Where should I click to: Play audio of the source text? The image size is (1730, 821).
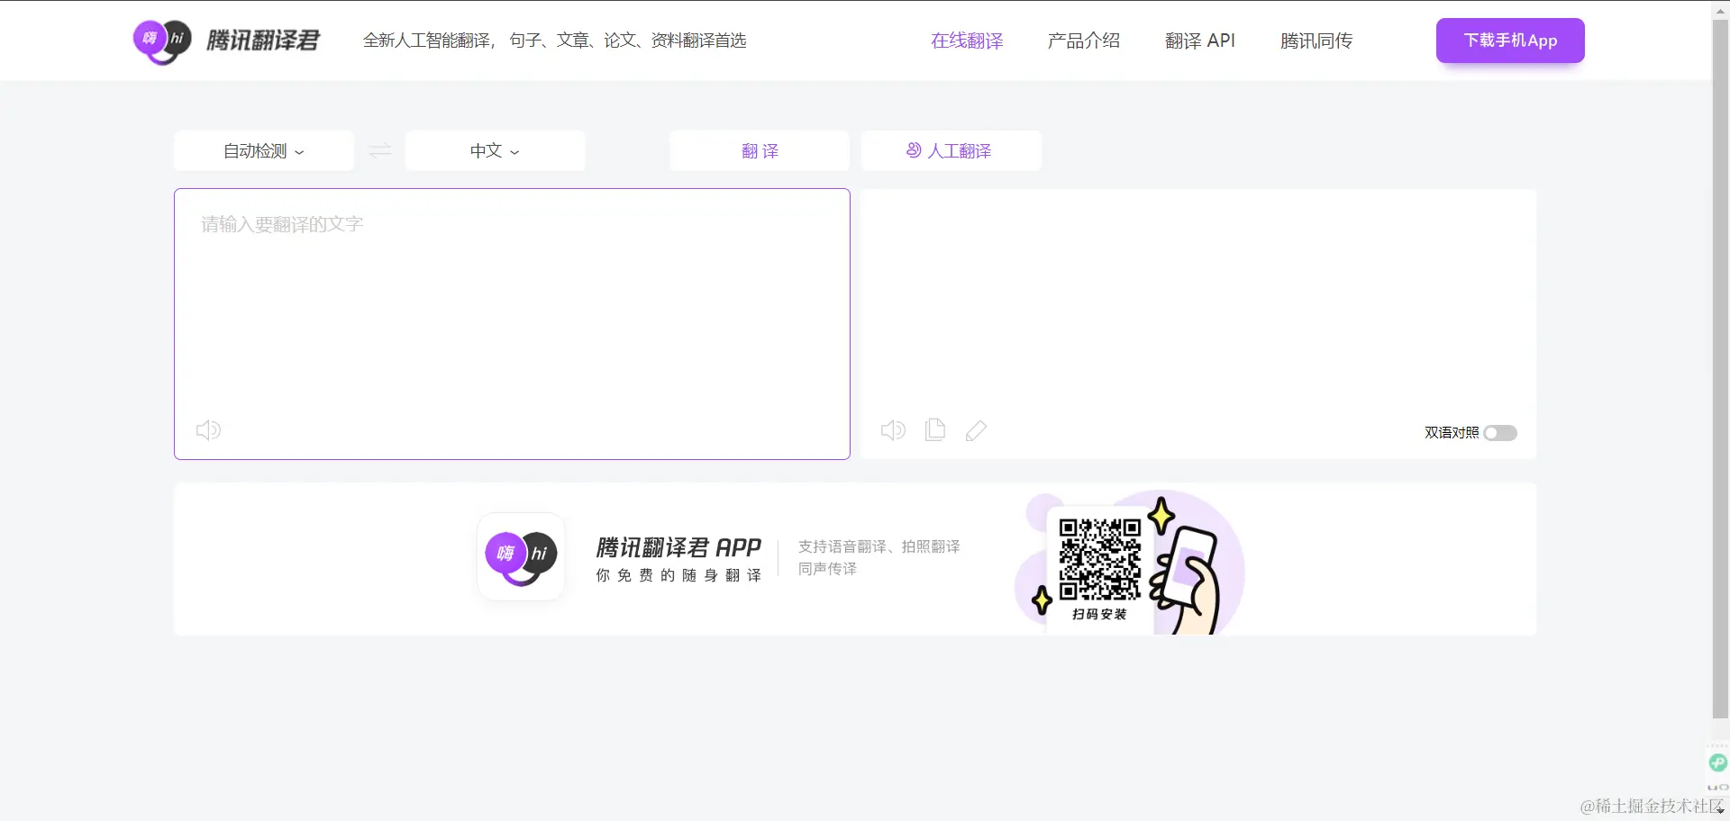pyautogui.click(x=208, y=430)
